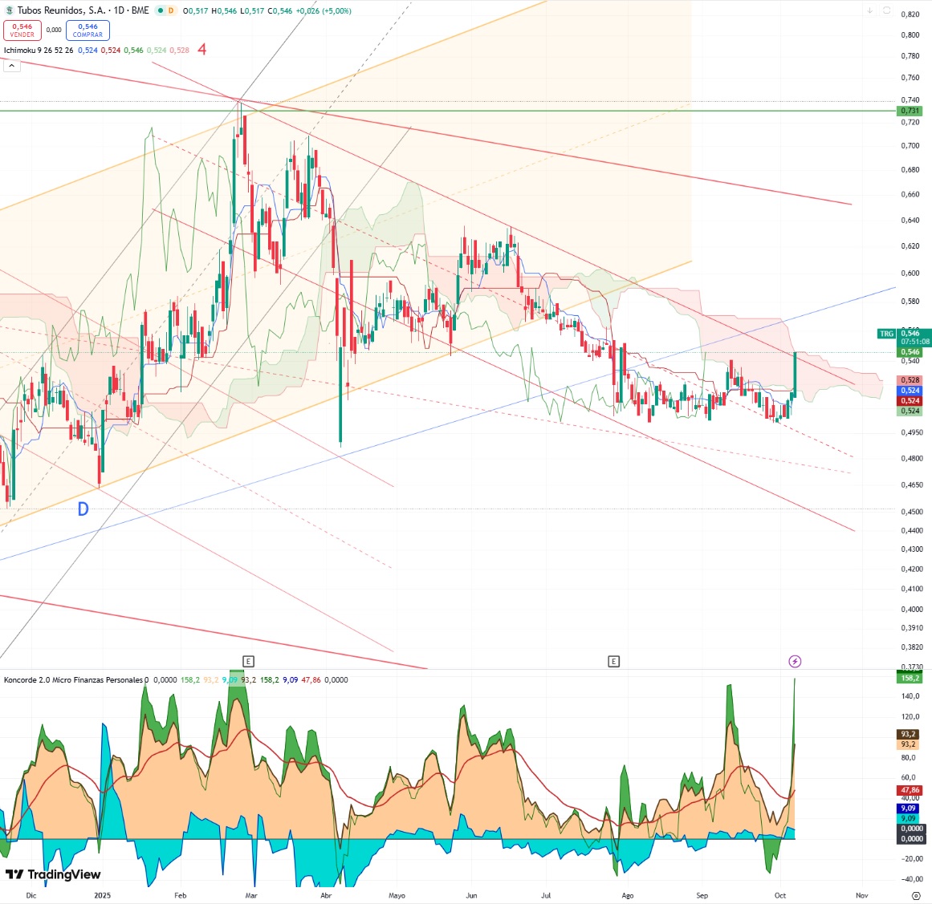Click the green market status dot
Viewport: 932px width, 904px height.
(161, 10)
